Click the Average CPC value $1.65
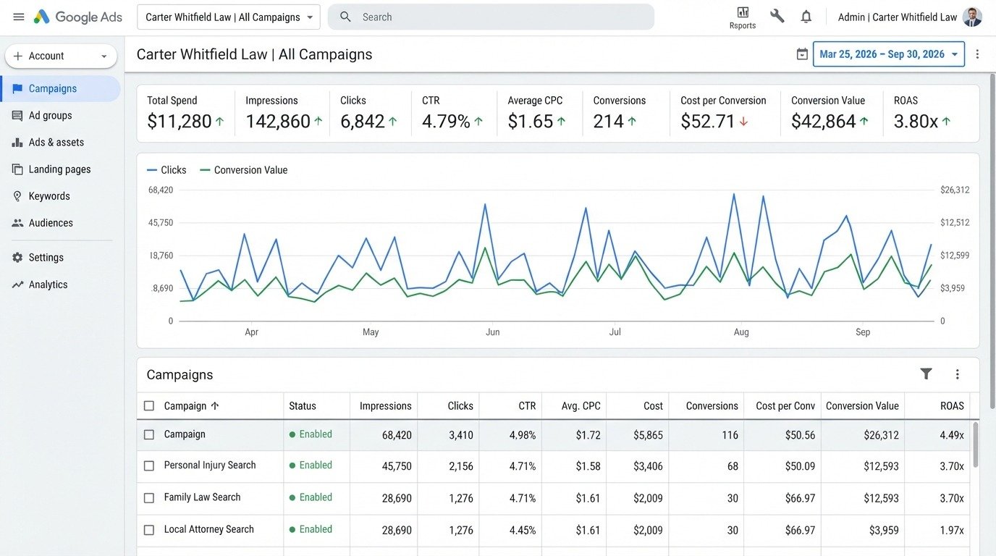This screenshot has width=996, height=556. pyautogui.click(x=531, y=121)
